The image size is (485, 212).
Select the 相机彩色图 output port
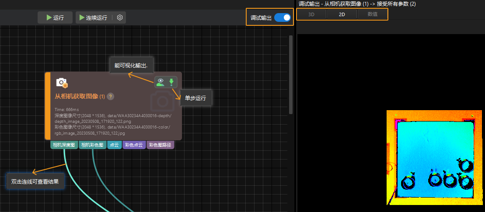(92, 145)
